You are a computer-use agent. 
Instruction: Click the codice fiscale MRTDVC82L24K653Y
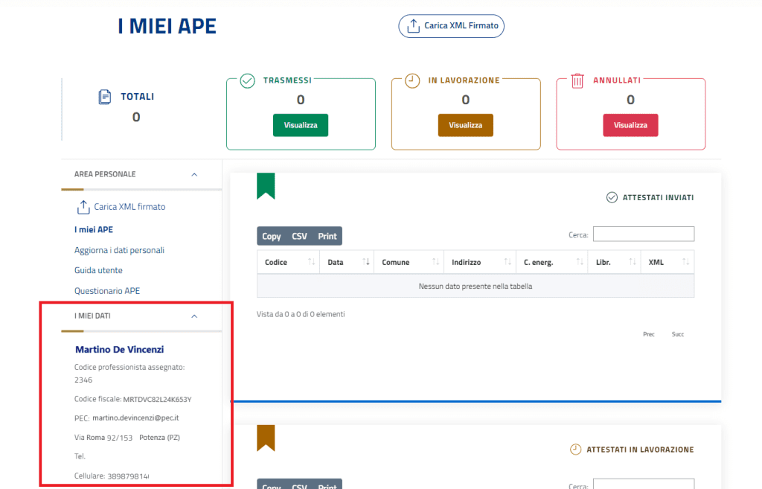coord(157,400)
